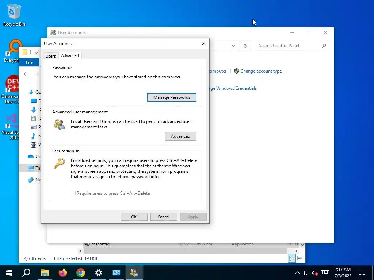Open the network tray icon

coord(306,273)
